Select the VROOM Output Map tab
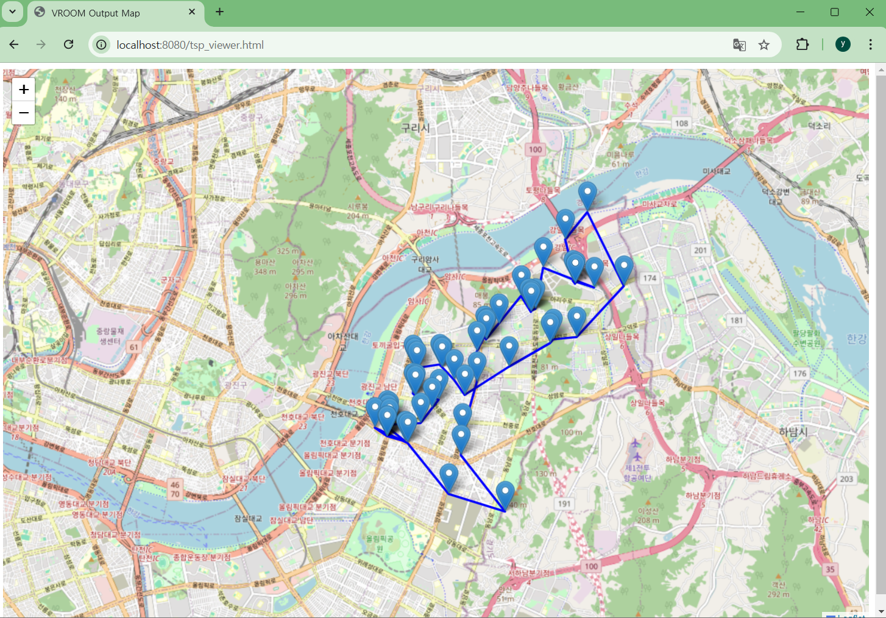The image size is (886, 618). tap(116, 13)
